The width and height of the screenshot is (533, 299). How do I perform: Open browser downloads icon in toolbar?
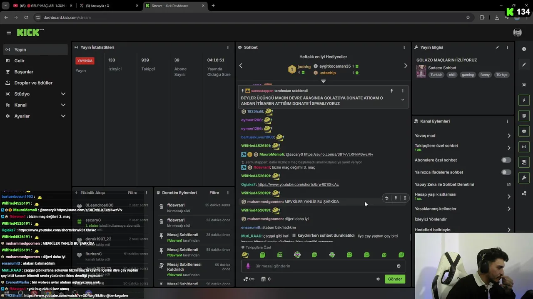click(x=497, y=17)
